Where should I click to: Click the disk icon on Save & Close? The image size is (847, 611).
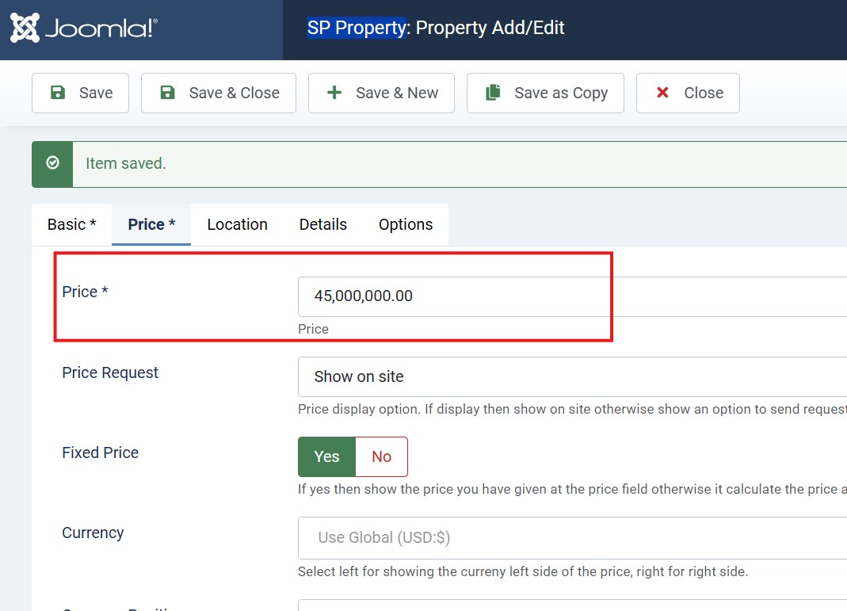167,93
